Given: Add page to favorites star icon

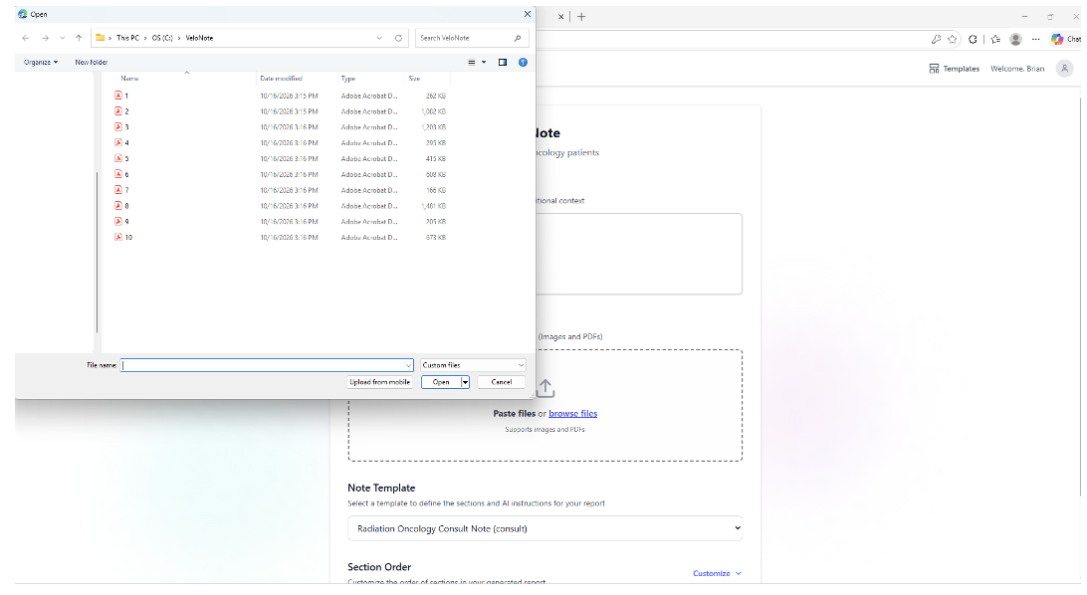Looking at the screenshot, I should pos(953,40).
